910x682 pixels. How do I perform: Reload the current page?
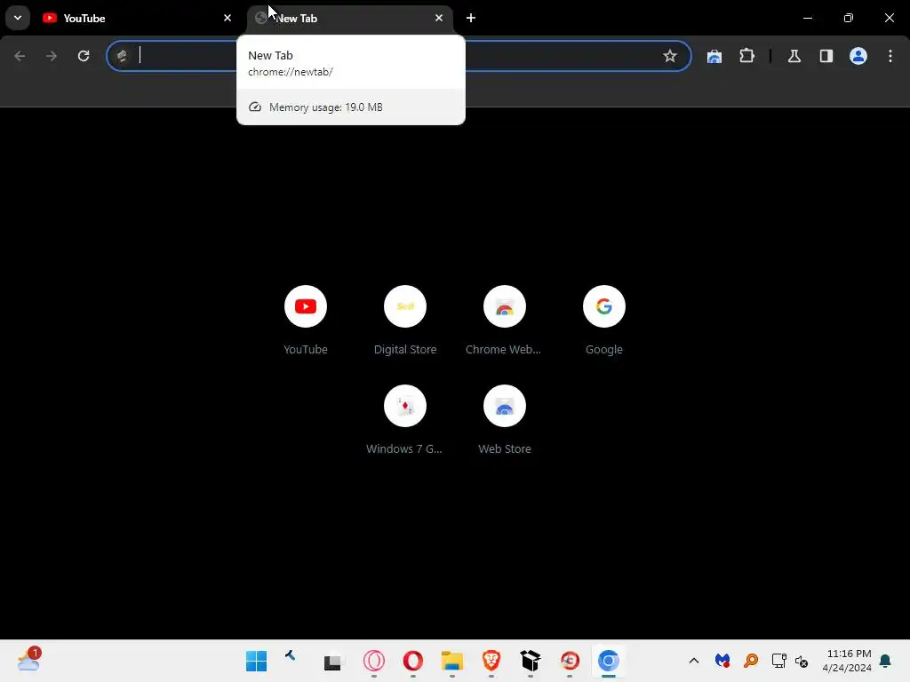point(84,56)
